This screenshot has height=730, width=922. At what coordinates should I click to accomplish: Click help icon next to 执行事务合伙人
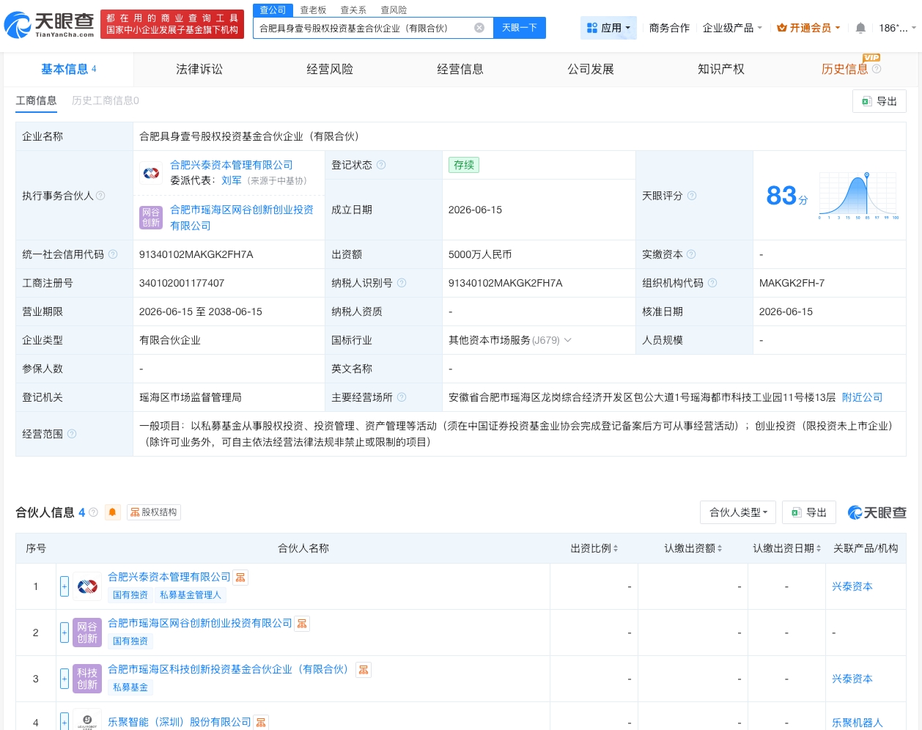[100, 196]
